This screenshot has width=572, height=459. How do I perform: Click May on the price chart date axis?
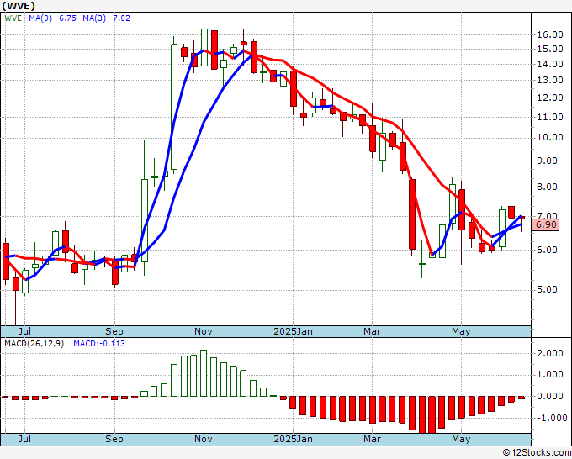(461, 331)
